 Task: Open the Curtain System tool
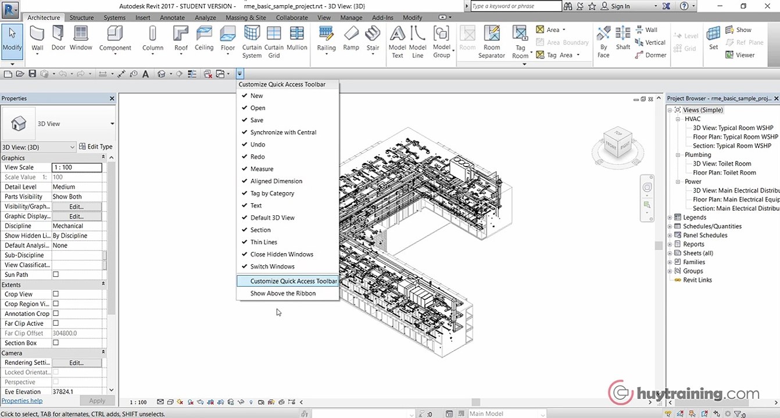point(252,42)
